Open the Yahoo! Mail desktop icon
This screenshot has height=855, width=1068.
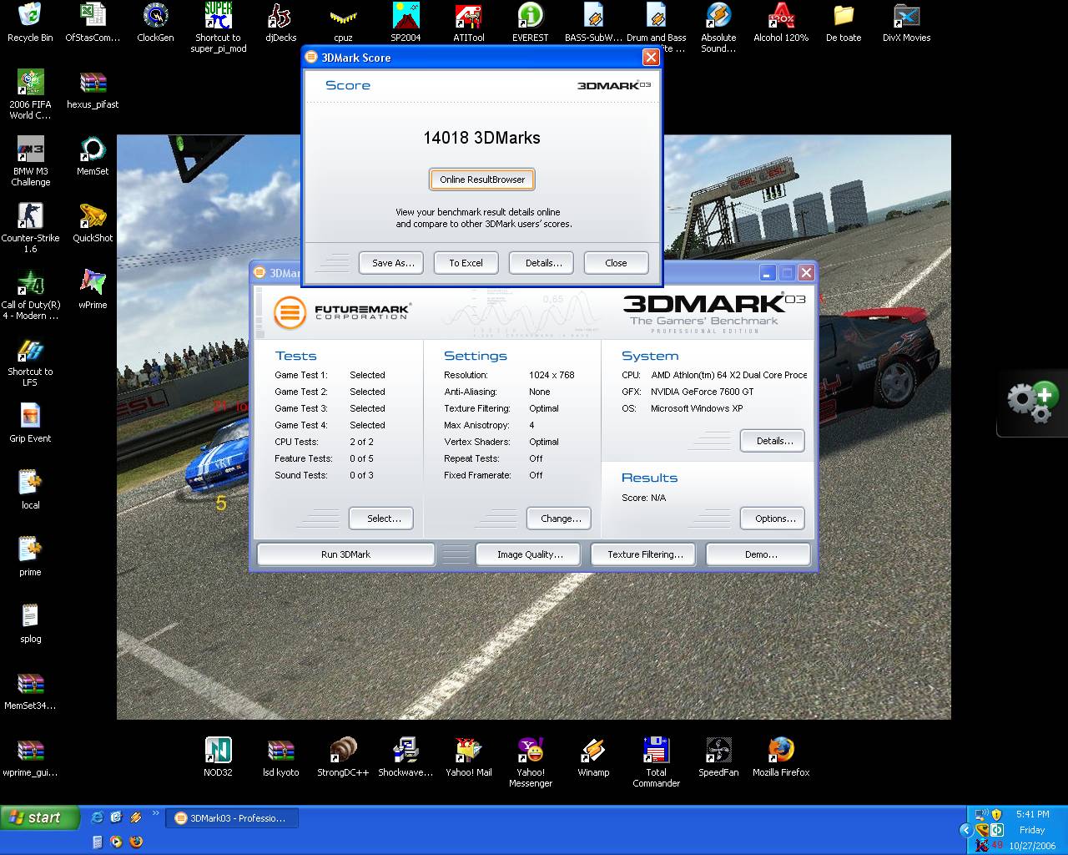pos(468,757)
